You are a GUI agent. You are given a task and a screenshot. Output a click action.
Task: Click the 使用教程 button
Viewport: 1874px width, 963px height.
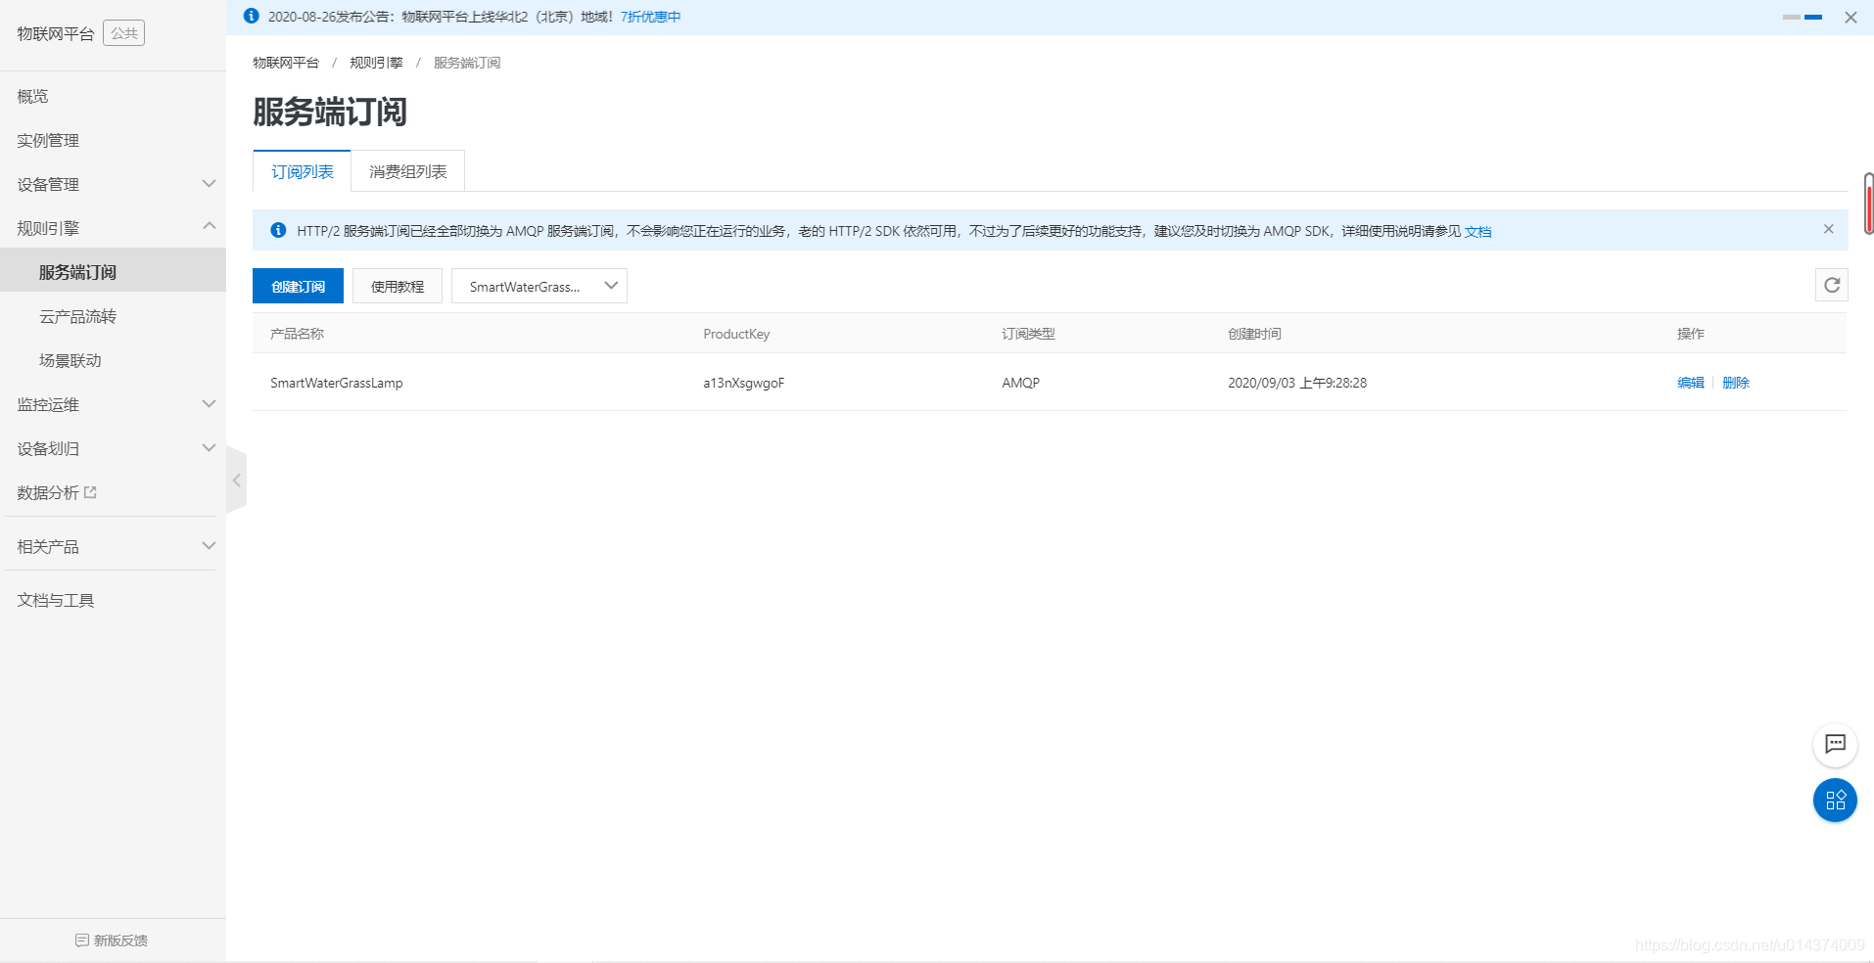(398, 286)
